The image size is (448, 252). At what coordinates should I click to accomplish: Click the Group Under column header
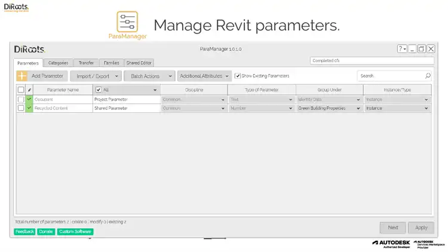(x=329, y=90)
